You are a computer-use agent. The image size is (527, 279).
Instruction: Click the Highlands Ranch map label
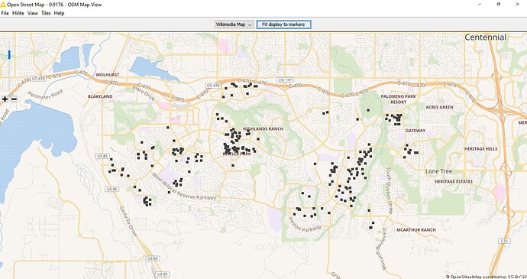click(x=263, y=129)
